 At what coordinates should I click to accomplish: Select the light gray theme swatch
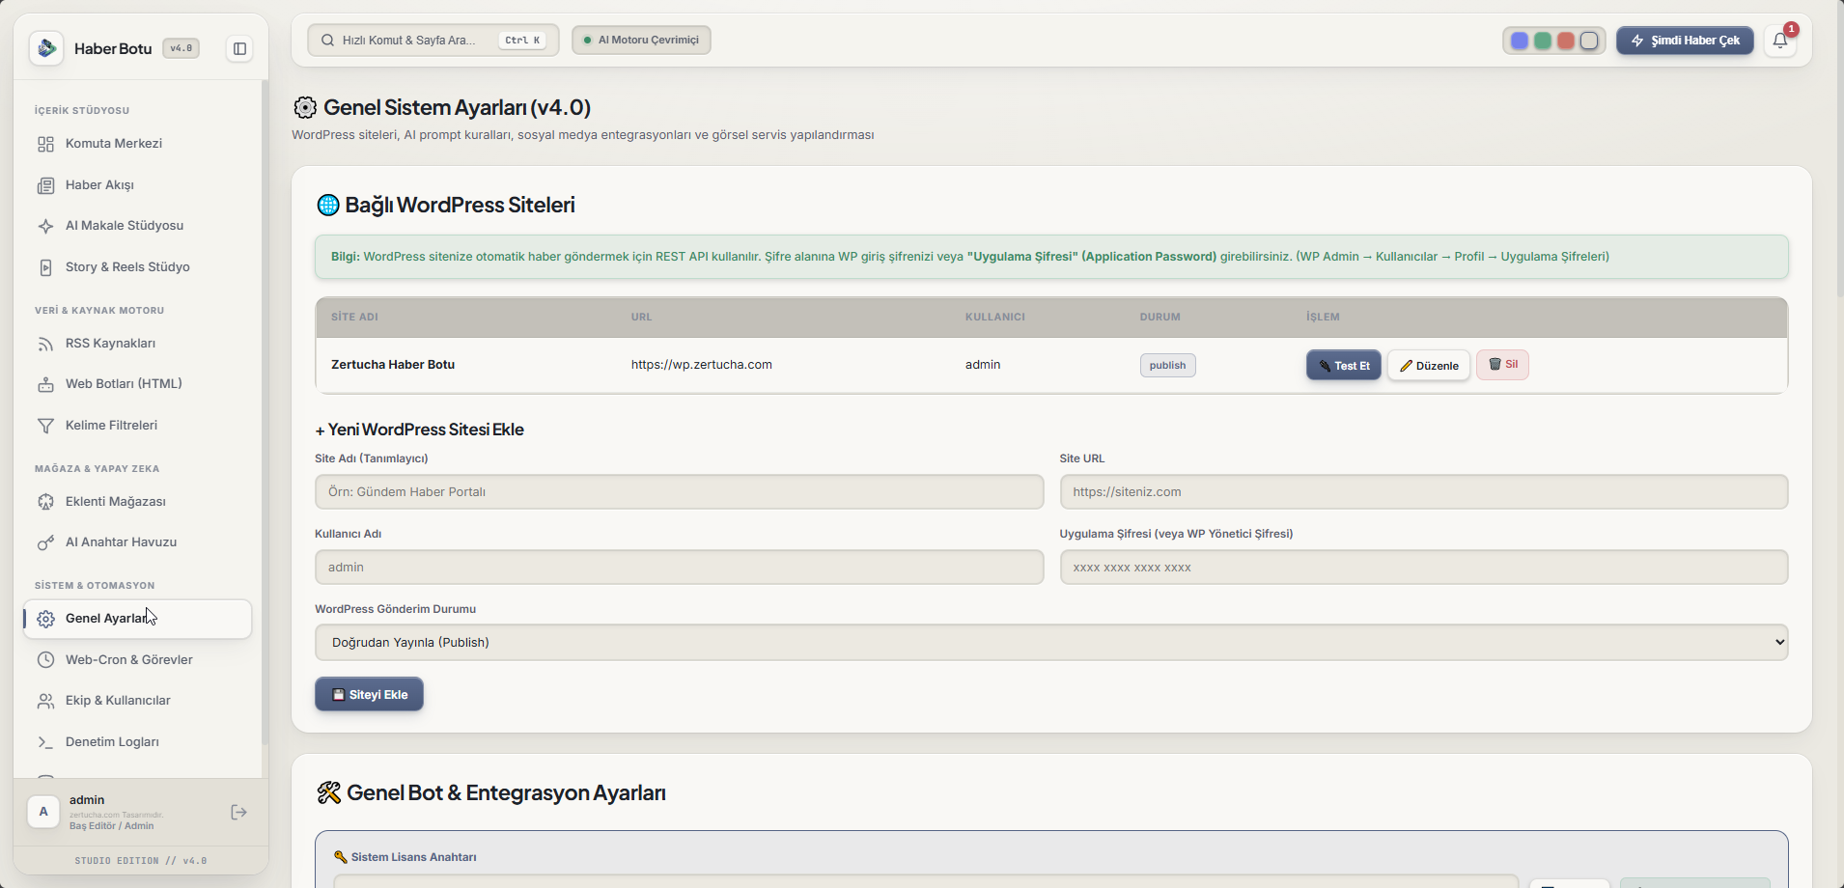click(x=1589, y=41)
